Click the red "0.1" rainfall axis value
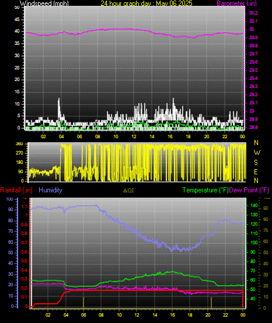 click(x=25, y=297)
